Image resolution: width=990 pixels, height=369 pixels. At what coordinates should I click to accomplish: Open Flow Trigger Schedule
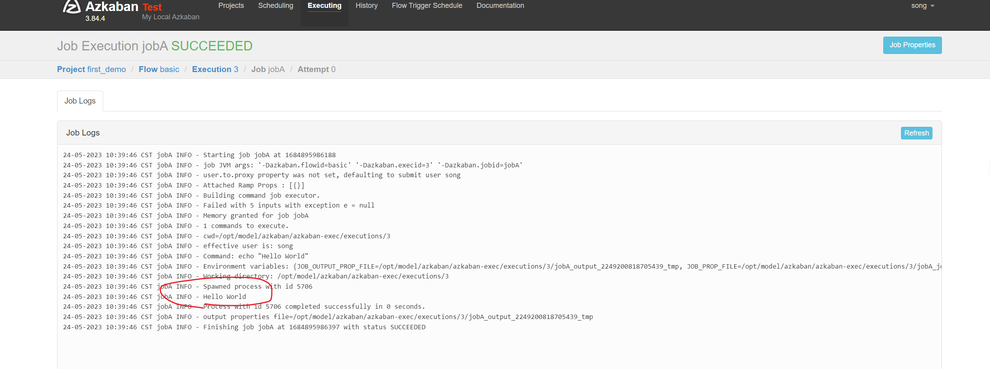point(427,6)
